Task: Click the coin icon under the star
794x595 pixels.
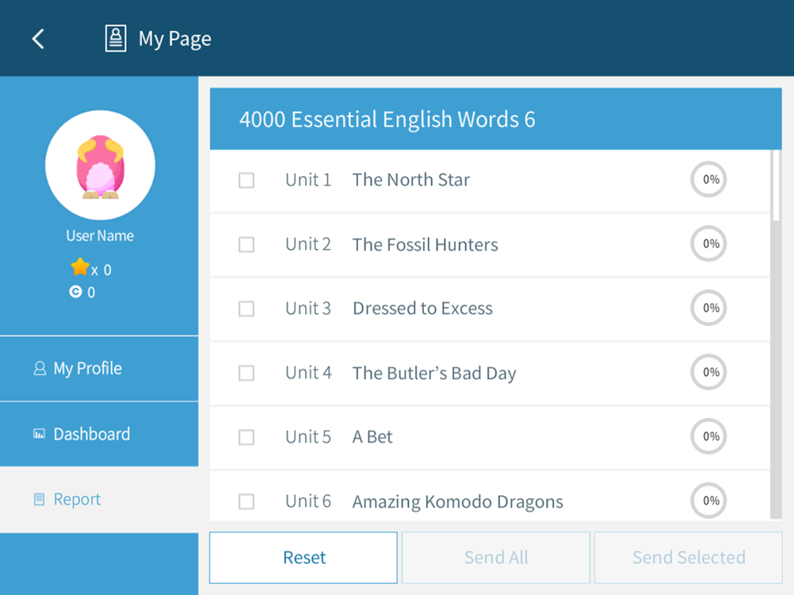Action: 75,292
